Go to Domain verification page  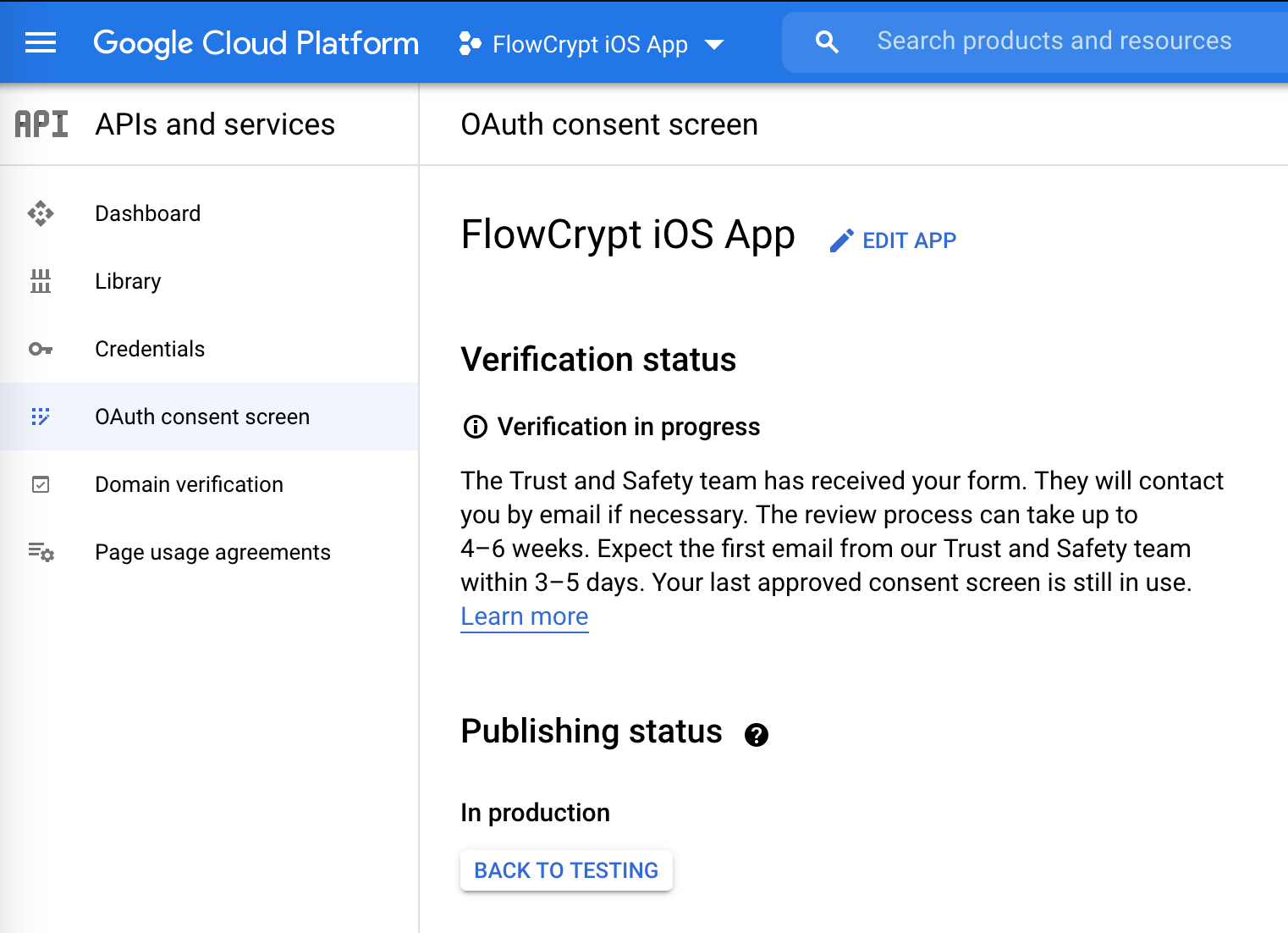[189, 484]
